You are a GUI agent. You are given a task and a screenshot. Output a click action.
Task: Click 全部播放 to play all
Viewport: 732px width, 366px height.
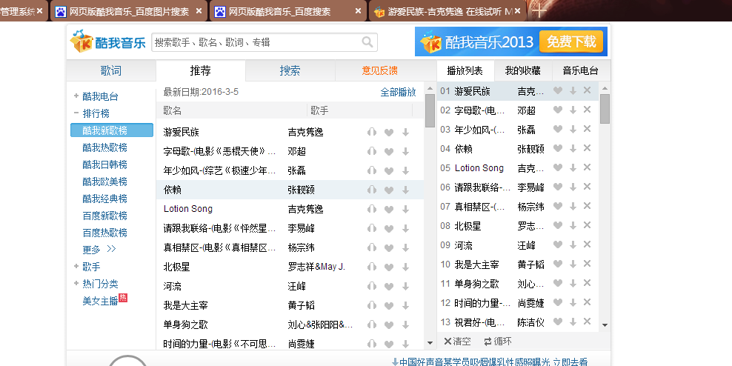[x=398, y=92]
